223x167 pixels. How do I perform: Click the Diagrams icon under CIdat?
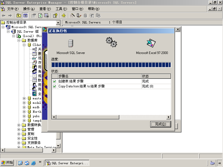pos(34,49)
